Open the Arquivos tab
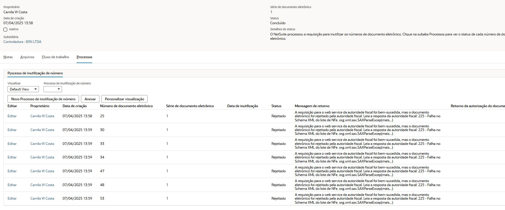Screen dimensions: 505x210 point(27,57)
